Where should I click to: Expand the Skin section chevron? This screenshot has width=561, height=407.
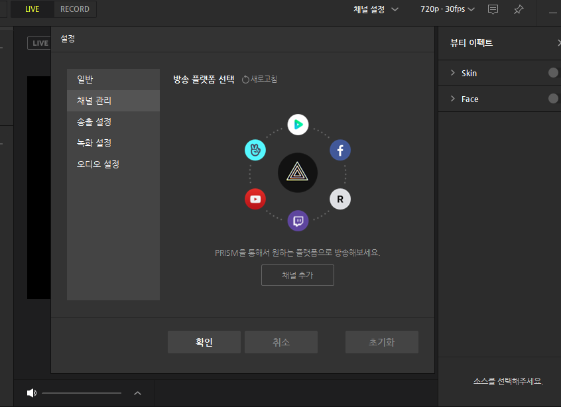point(453,73)
